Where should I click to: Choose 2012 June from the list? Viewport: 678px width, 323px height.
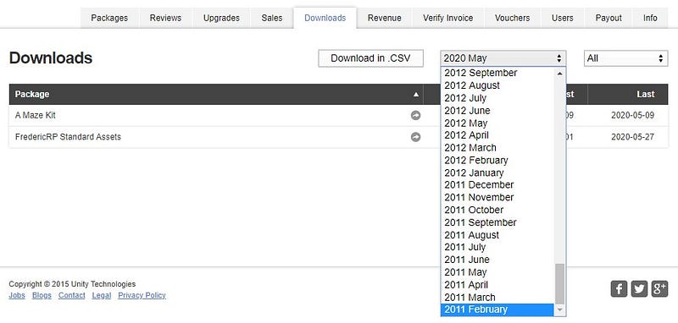coord(497,111)
